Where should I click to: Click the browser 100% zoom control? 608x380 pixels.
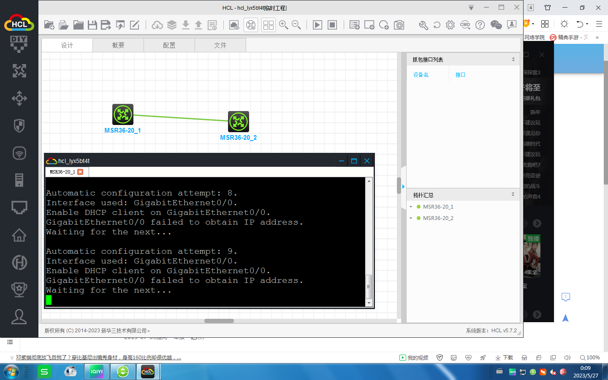pos(590,358)
